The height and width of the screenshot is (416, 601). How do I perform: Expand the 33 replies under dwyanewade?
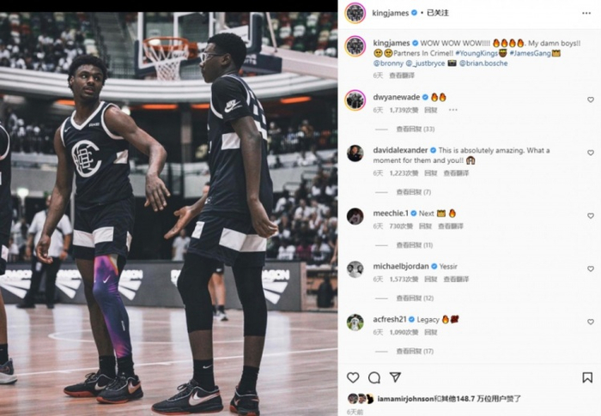(x=416, y=130)
